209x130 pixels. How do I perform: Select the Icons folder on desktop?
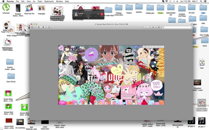[x=205, y=40]
